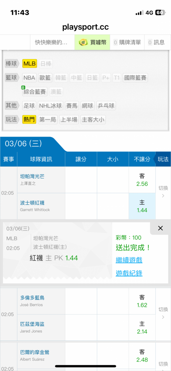Select the 籃球 category arrow label

click(12, 78)
